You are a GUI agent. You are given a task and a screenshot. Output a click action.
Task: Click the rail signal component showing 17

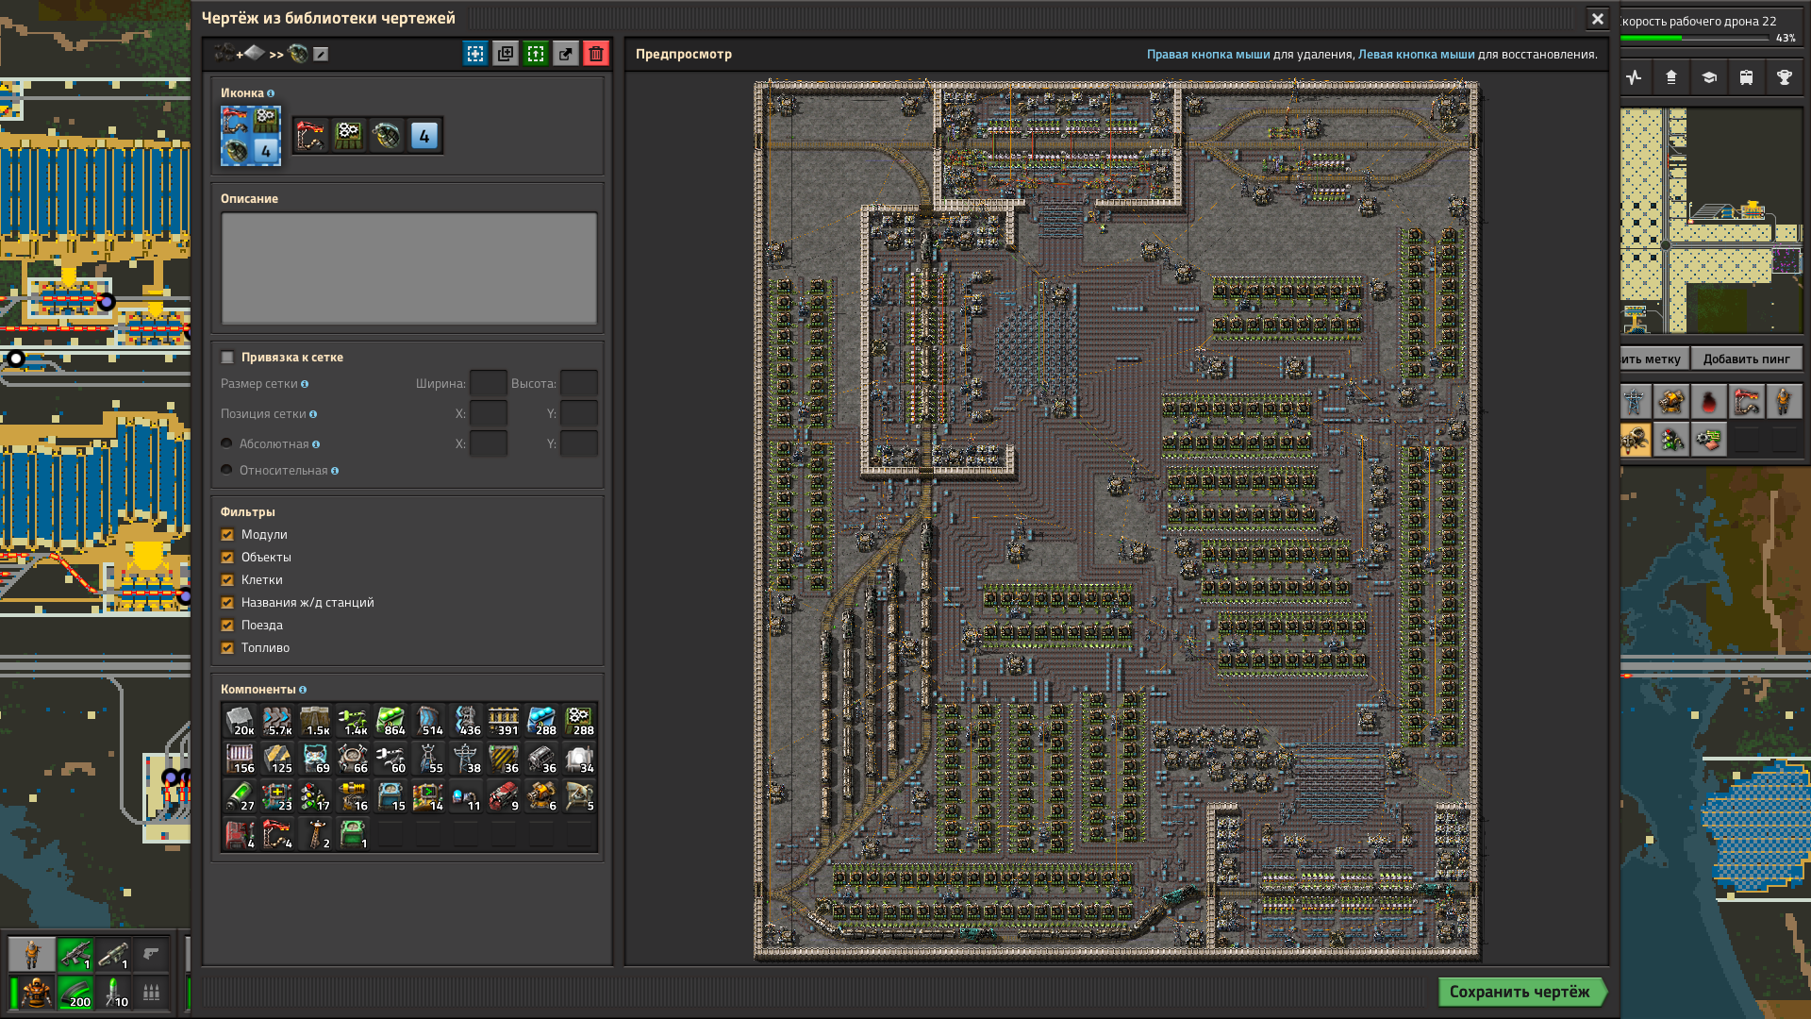tap(315, 796)
